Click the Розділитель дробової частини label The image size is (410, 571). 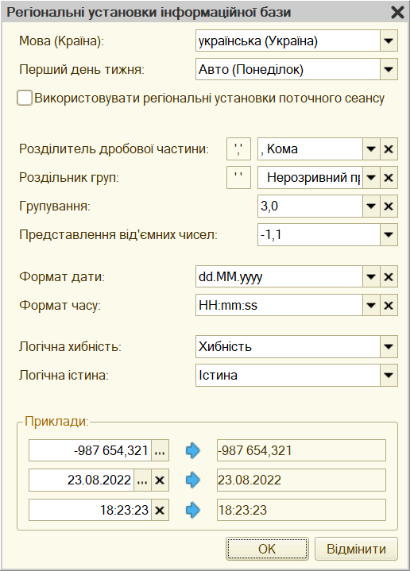114,149
